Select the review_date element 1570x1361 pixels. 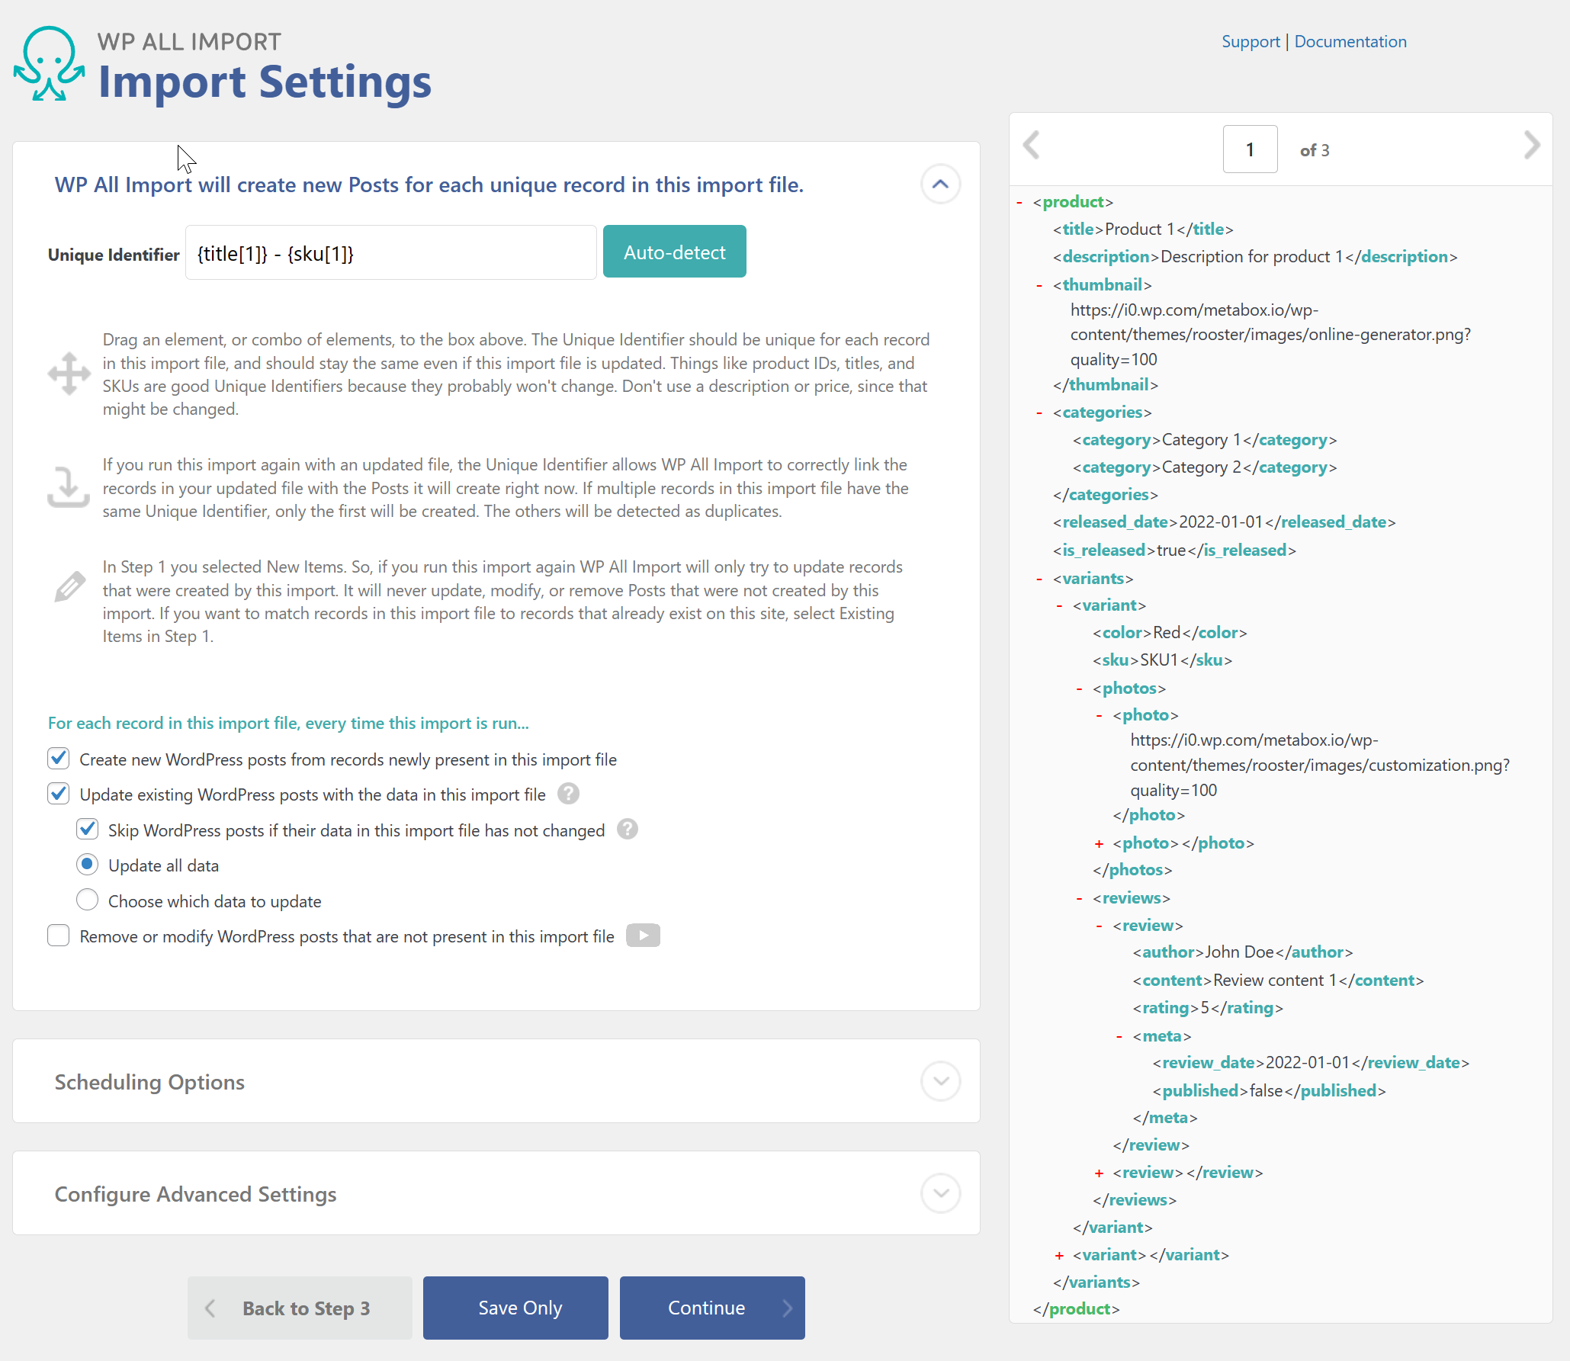(x=1311, y=1063)
